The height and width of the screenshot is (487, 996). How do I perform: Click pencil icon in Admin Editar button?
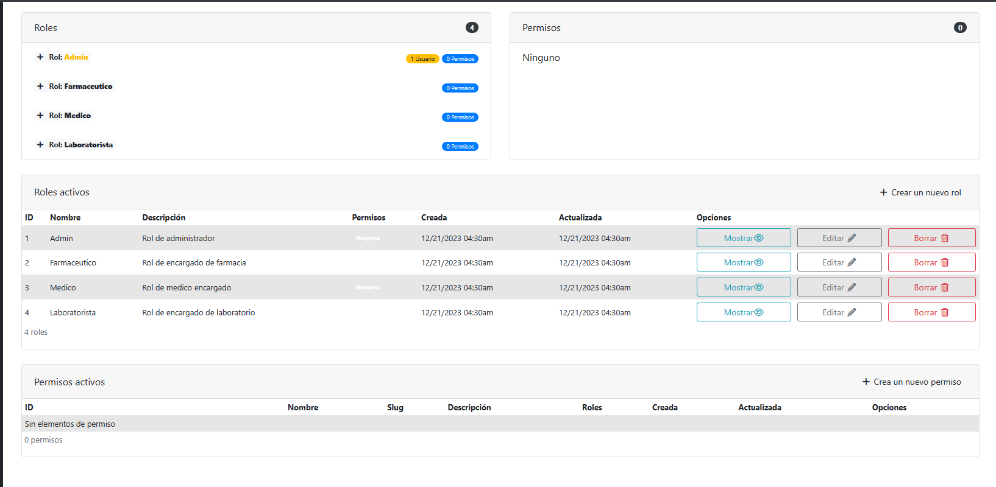(x=852, y=238)
